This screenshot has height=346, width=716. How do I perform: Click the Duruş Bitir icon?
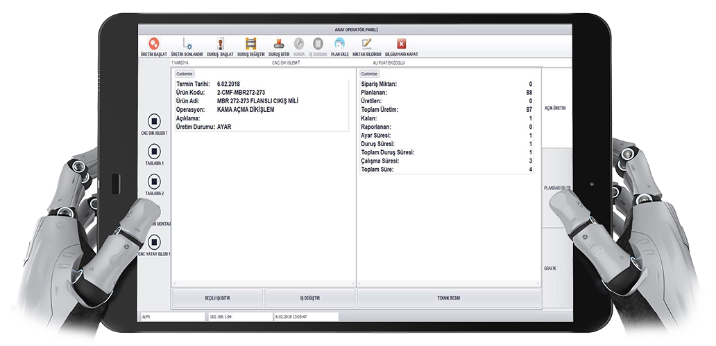click(x=278, y=44)
